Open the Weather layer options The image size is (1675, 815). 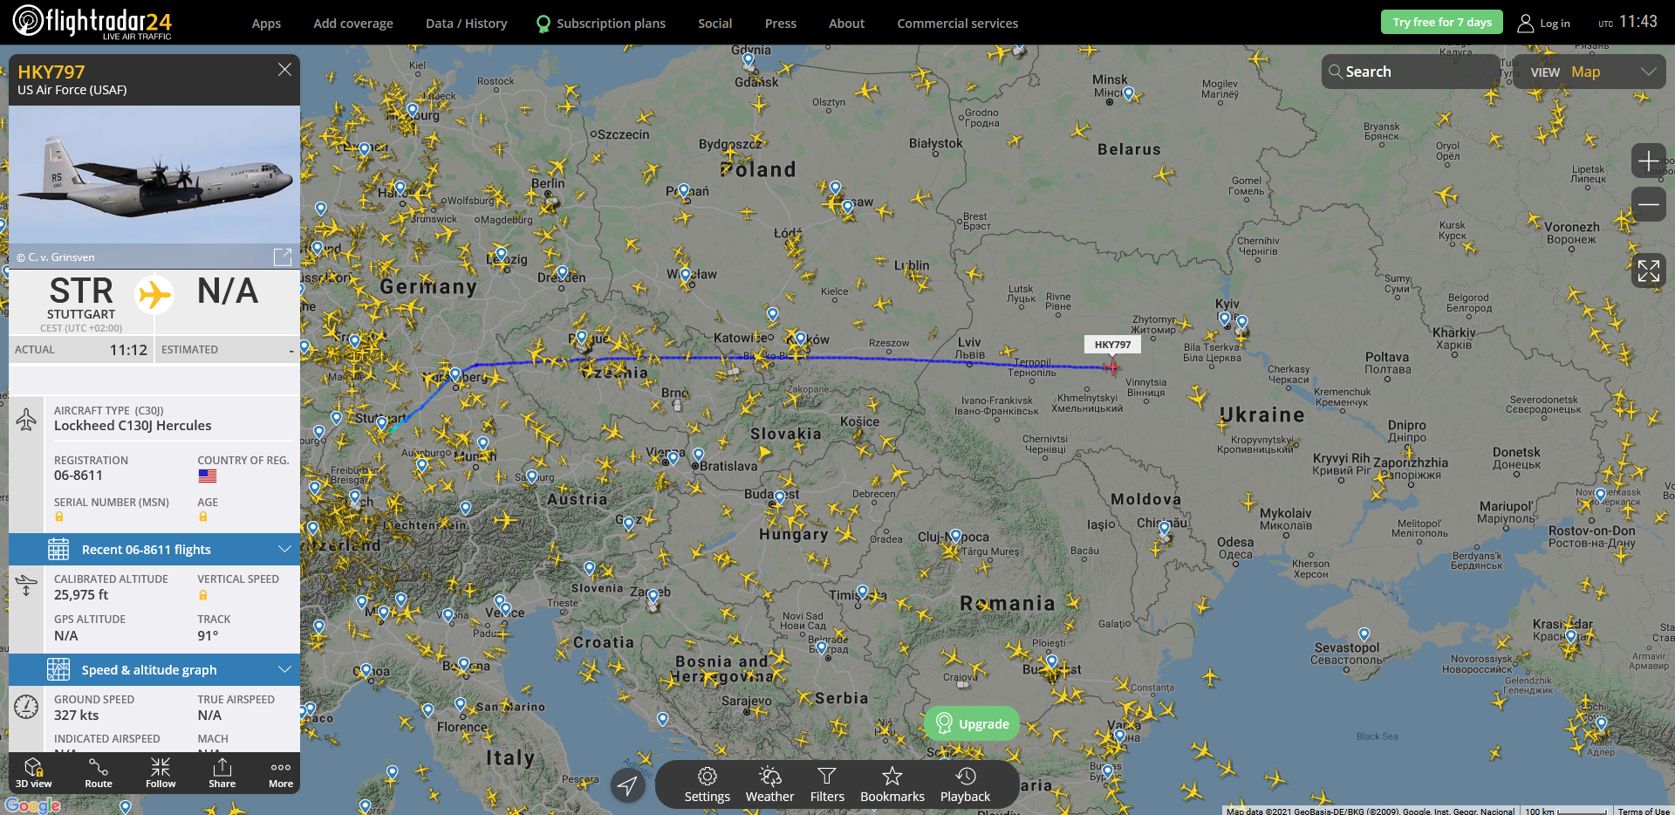tap(769, 784)
